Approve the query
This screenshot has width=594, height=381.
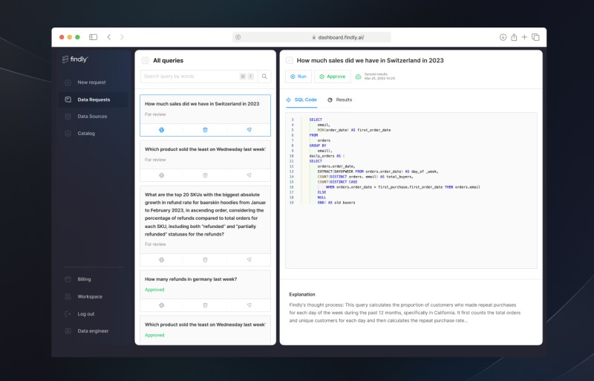point(333,76)
